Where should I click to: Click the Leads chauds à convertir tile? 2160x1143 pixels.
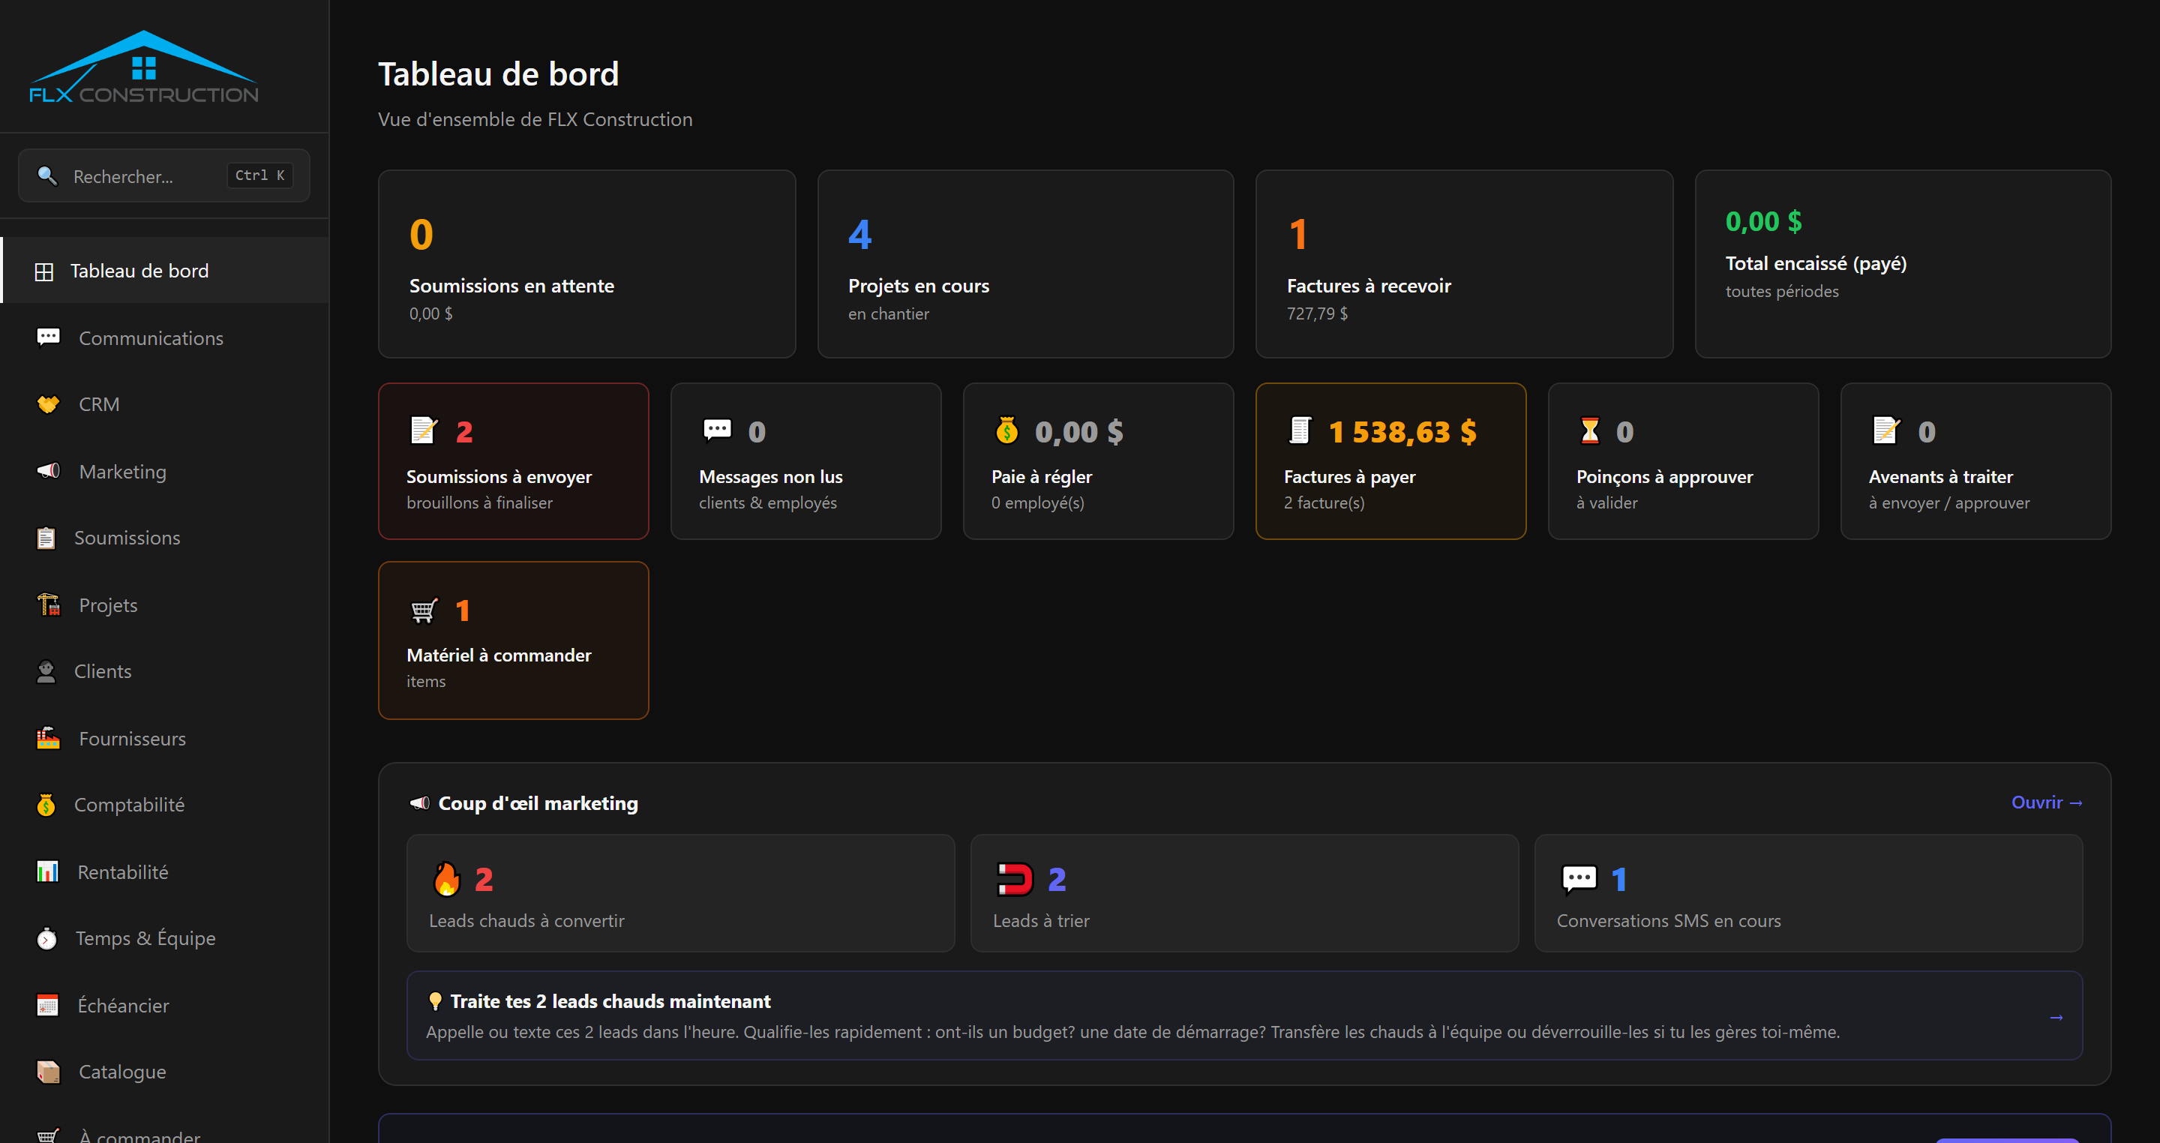coord(681,893)
